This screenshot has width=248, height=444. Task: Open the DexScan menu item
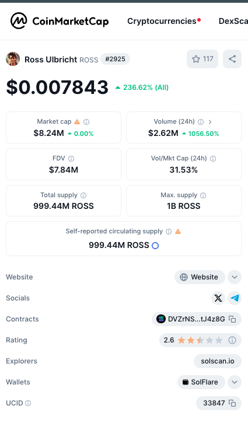tap(233, 21)
